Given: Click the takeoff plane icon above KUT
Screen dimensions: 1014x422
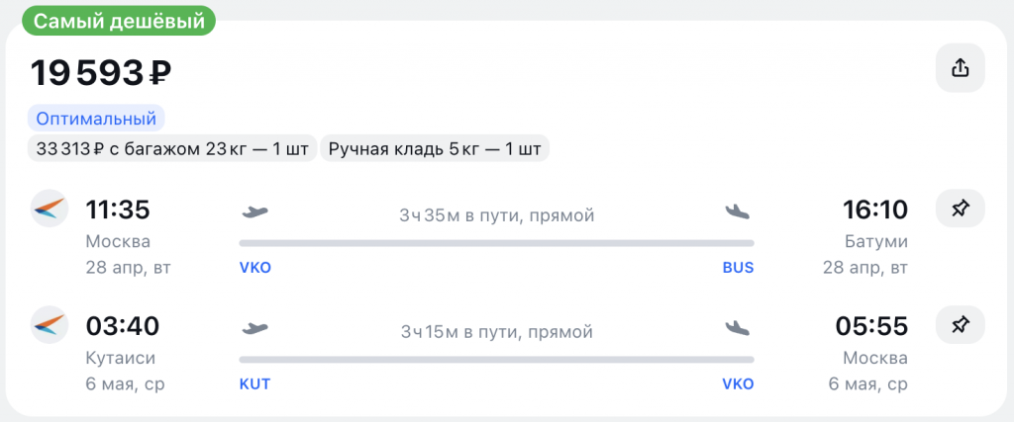Looking at the screenshot, I should tap(255, 327).
